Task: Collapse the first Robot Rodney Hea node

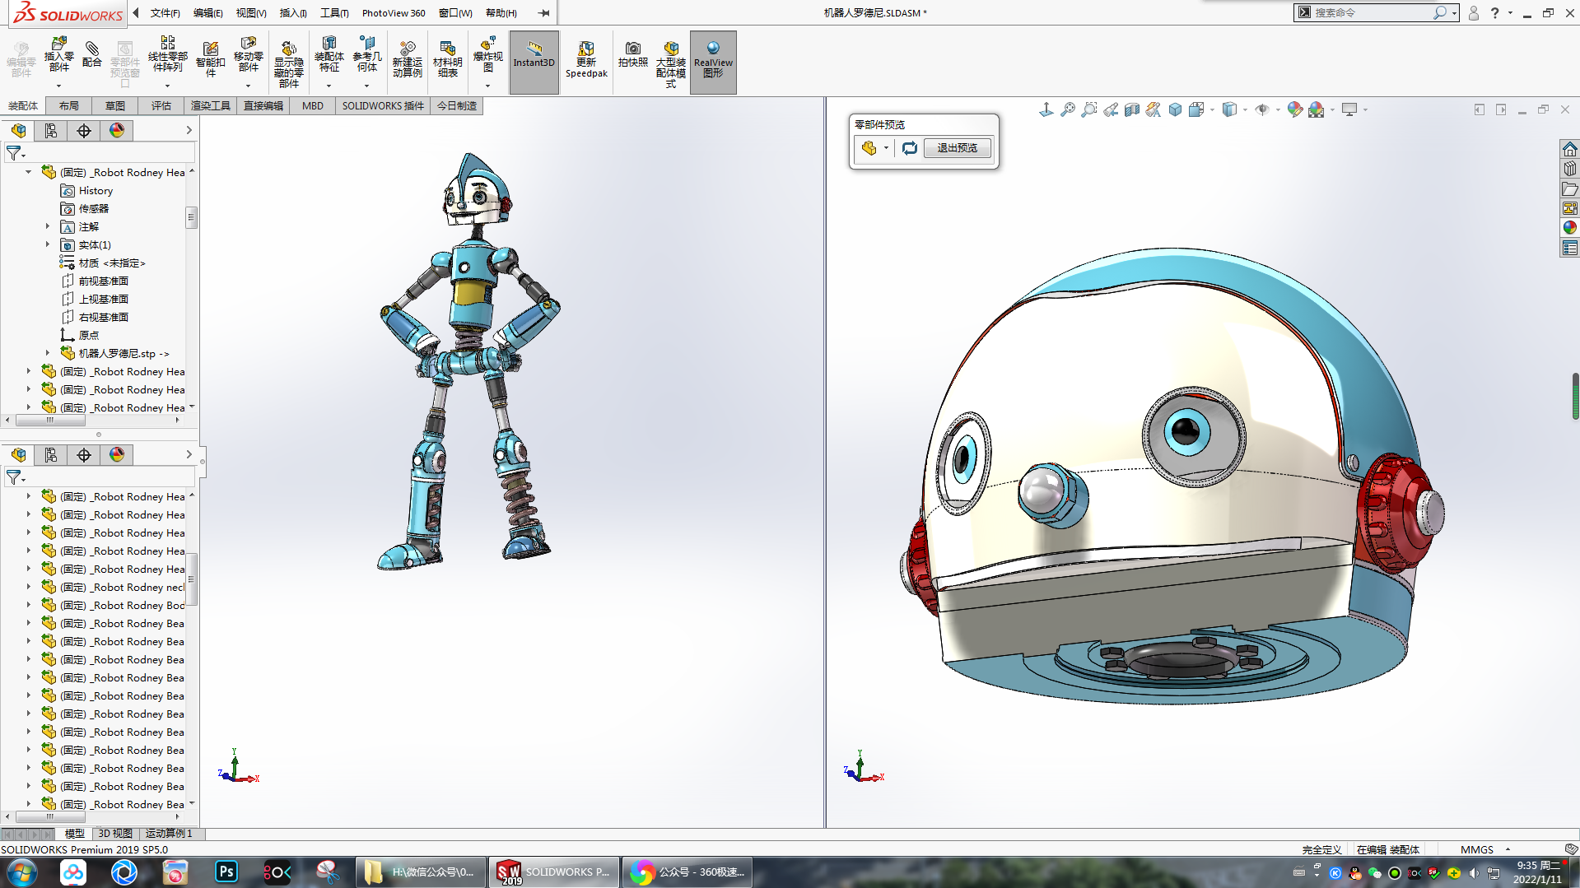Action: click(x=29, y=172)
